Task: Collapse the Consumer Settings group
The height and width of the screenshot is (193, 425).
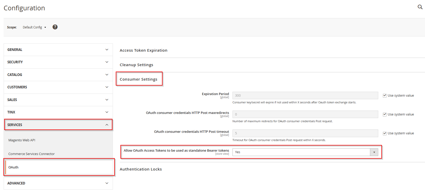Action: click(138, 79)
